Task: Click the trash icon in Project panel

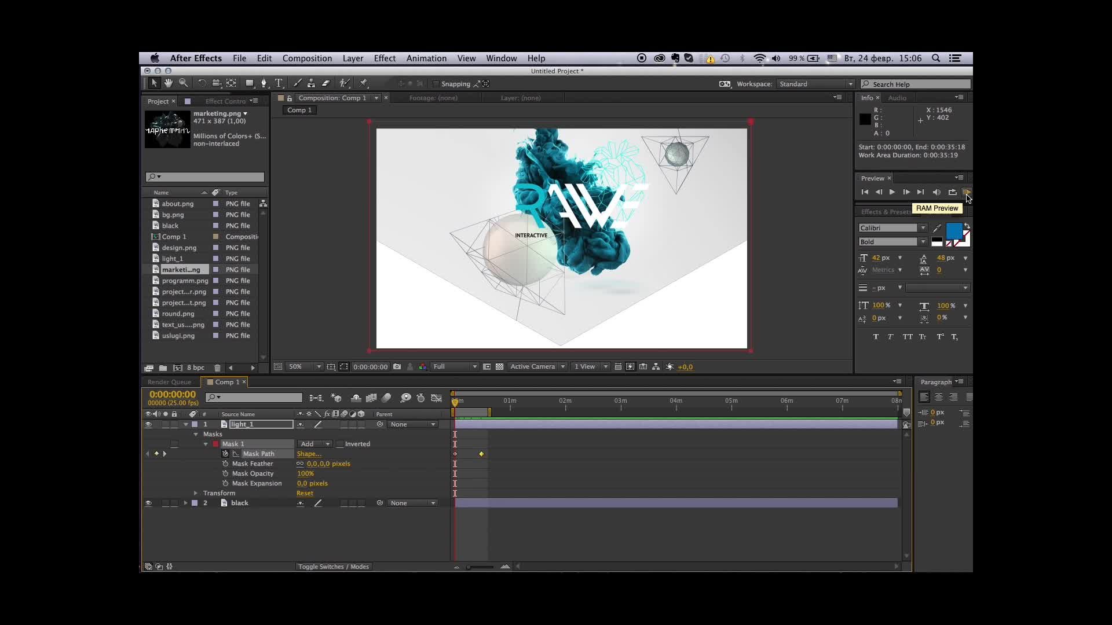Action: coord(217,368)
